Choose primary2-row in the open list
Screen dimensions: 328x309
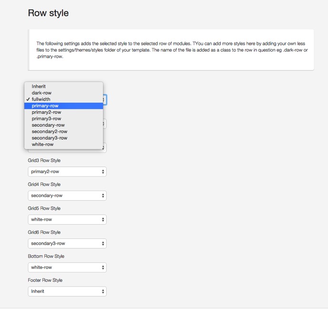point(63,113)
